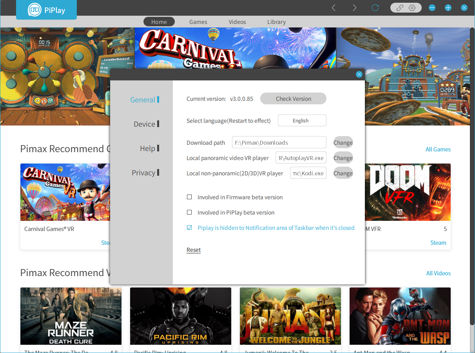This screenshot has height=353, width=475.
Task: Select Device settings section
Action: coord(146,124)
